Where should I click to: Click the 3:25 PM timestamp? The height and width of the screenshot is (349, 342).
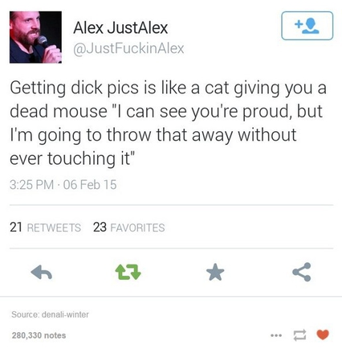[31, 185]
